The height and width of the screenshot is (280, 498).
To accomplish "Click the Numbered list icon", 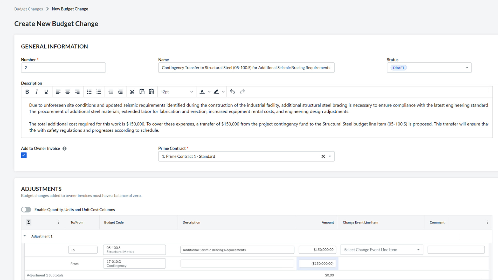I will 99,92.
